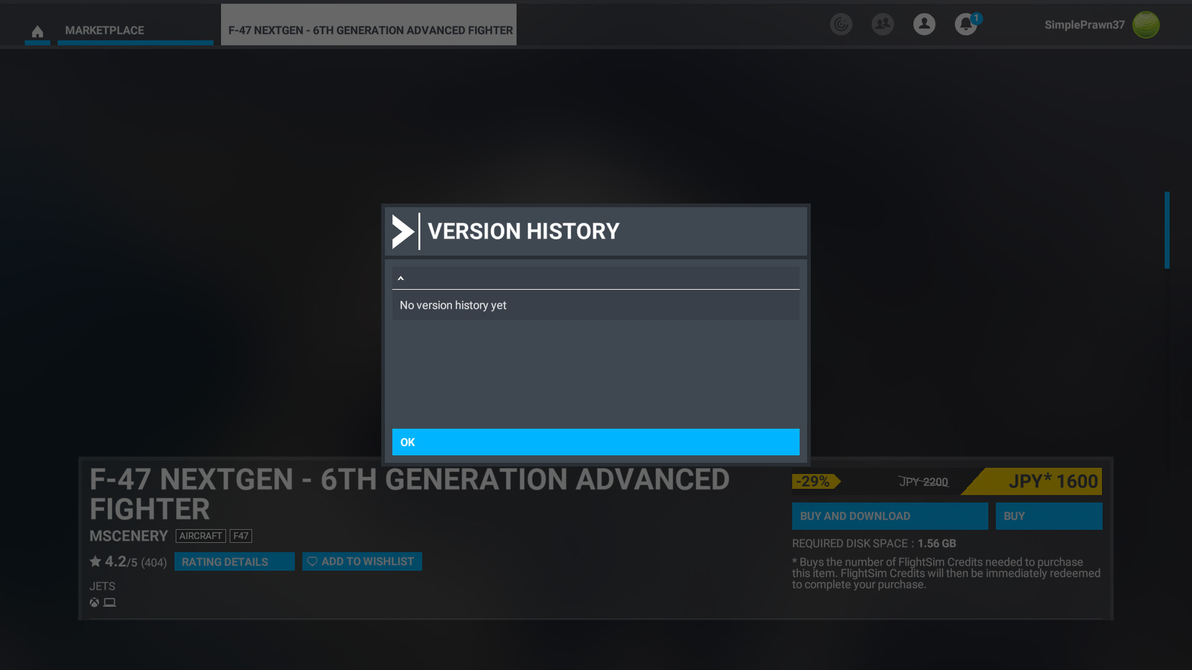Click the Buy button
The width and height of the screenshot is (1192, 670).
pyautogui.click(x=1048, y=516)
